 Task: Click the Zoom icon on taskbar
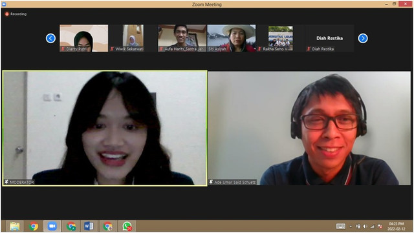(x=52, y=226)
